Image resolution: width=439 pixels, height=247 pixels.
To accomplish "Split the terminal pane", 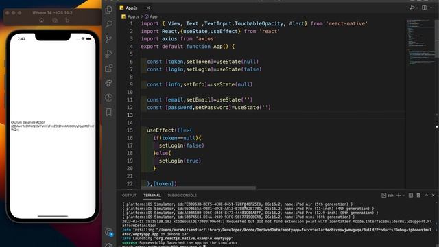I will tap(411, 195).
